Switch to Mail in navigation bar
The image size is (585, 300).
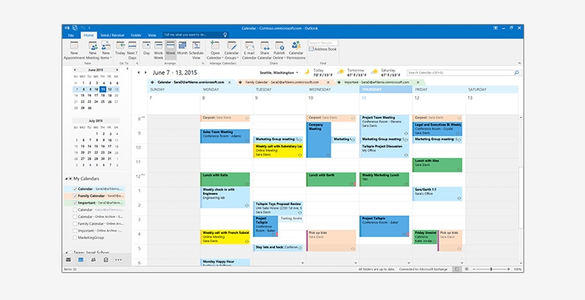(x=68, y=259)
